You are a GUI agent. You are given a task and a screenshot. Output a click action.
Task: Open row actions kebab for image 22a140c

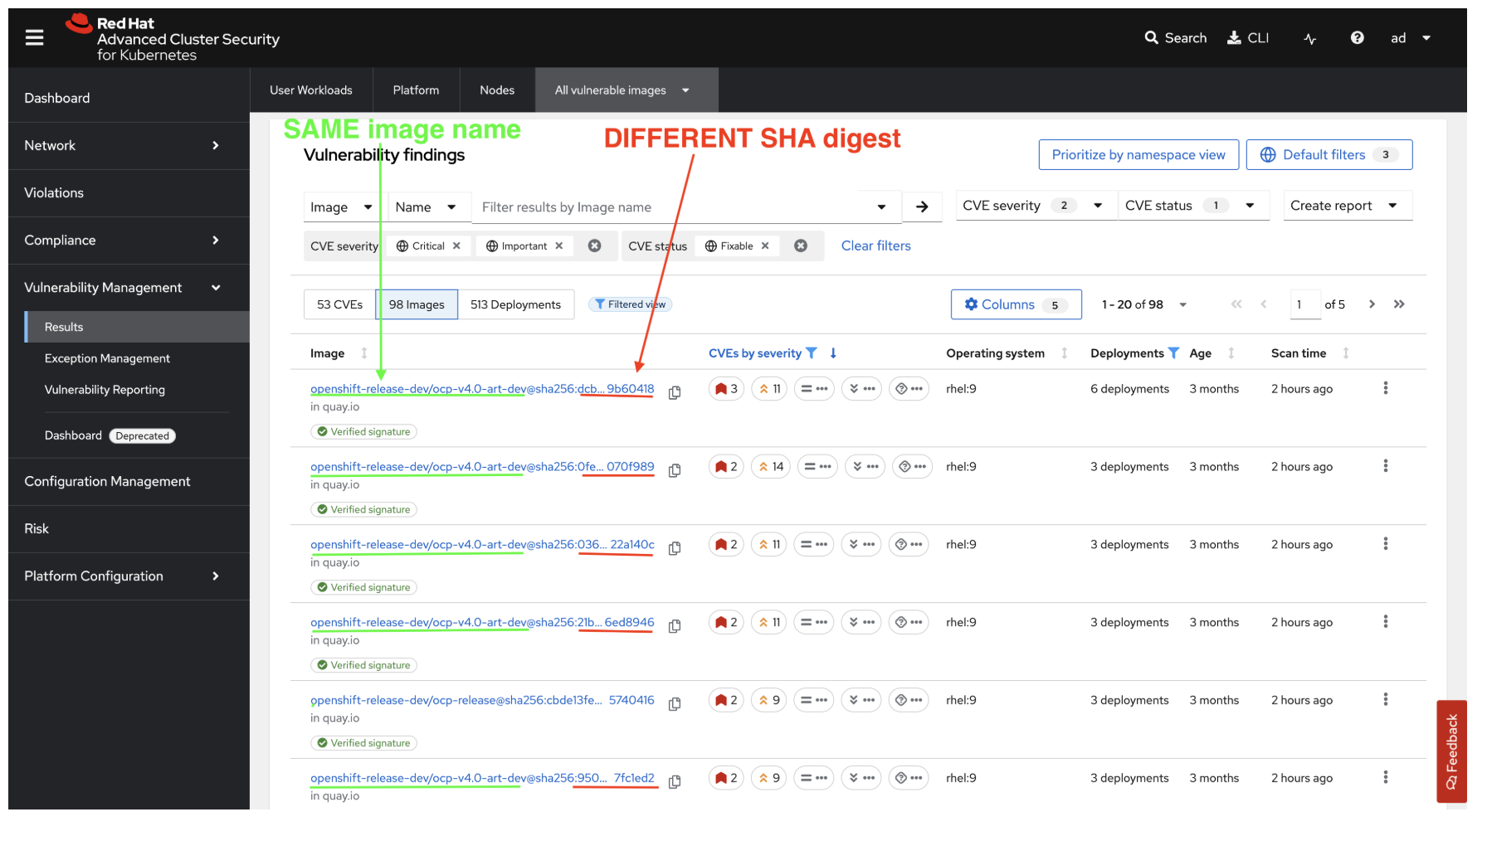pyautogui.click(x=1386, y=544)
